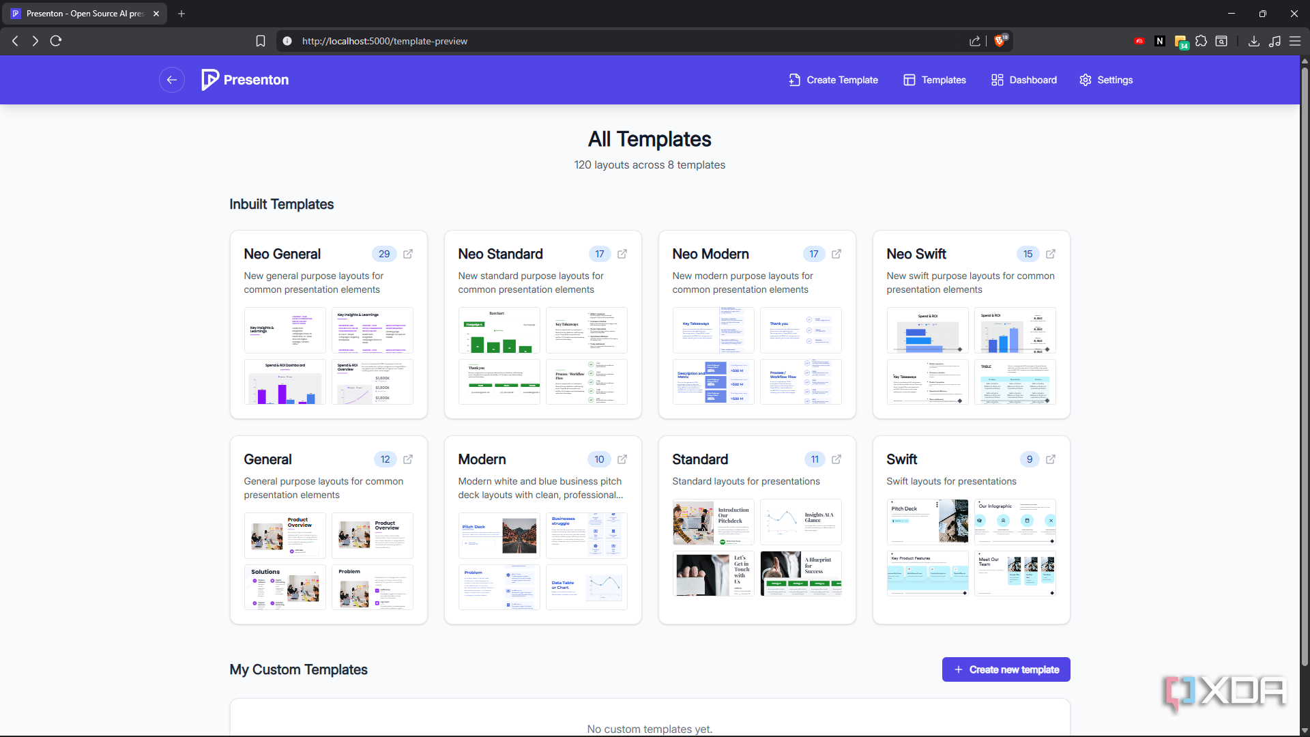Click Swift Pitch Deck thumbnail
The height and width of the screenshot is (737, 1310).
click(928, 522)
